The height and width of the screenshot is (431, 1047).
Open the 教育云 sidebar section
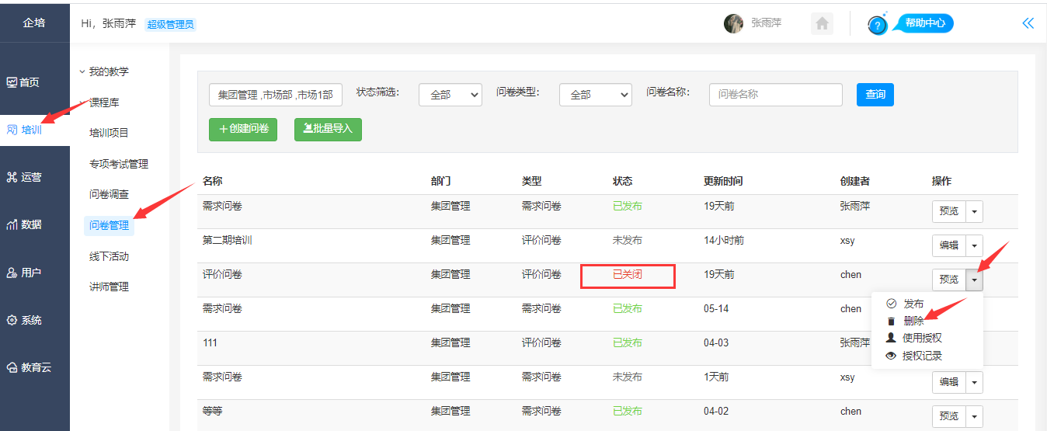(29, 367)
